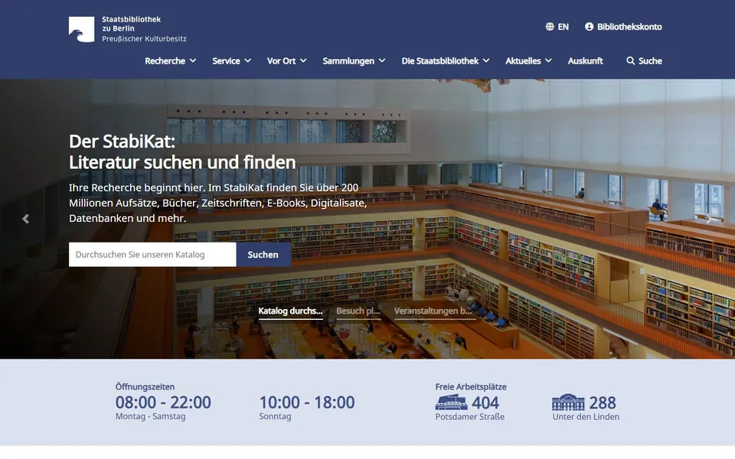
Task: Expand the Service menu
Action: 231,61
